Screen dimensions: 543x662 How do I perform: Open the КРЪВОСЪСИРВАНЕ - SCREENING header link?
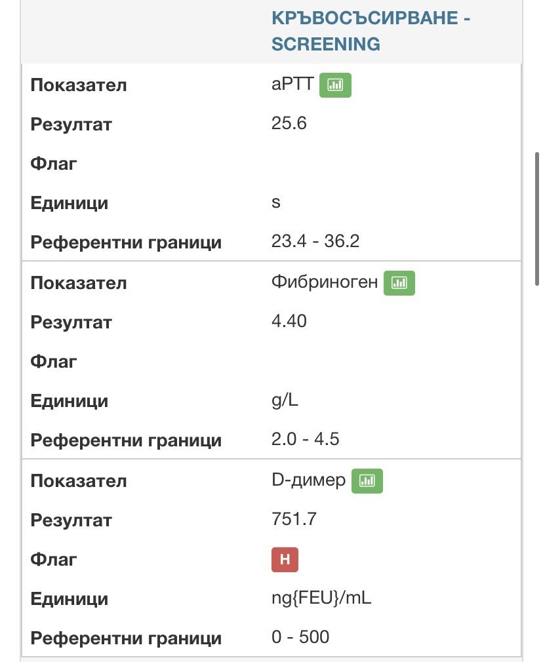click(371, 31)
